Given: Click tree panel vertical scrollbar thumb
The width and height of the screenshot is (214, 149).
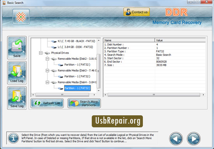Looking at the screenshot, I should (x=98, y=71).
